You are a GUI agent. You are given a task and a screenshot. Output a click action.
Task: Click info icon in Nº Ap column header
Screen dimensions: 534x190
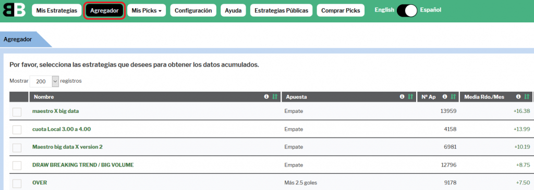(x=445, y=97)
